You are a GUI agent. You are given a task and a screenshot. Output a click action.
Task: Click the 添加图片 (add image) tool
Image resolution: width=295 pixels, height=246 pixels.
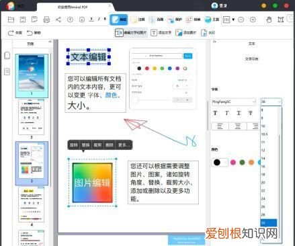click(x=186, y=33)
